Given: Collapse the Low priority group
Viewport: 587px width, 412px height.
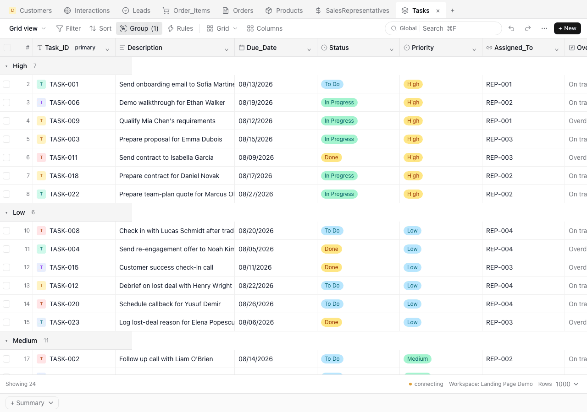Looking at the screenshot, I should pyautogui.click(x=6, y=213).
